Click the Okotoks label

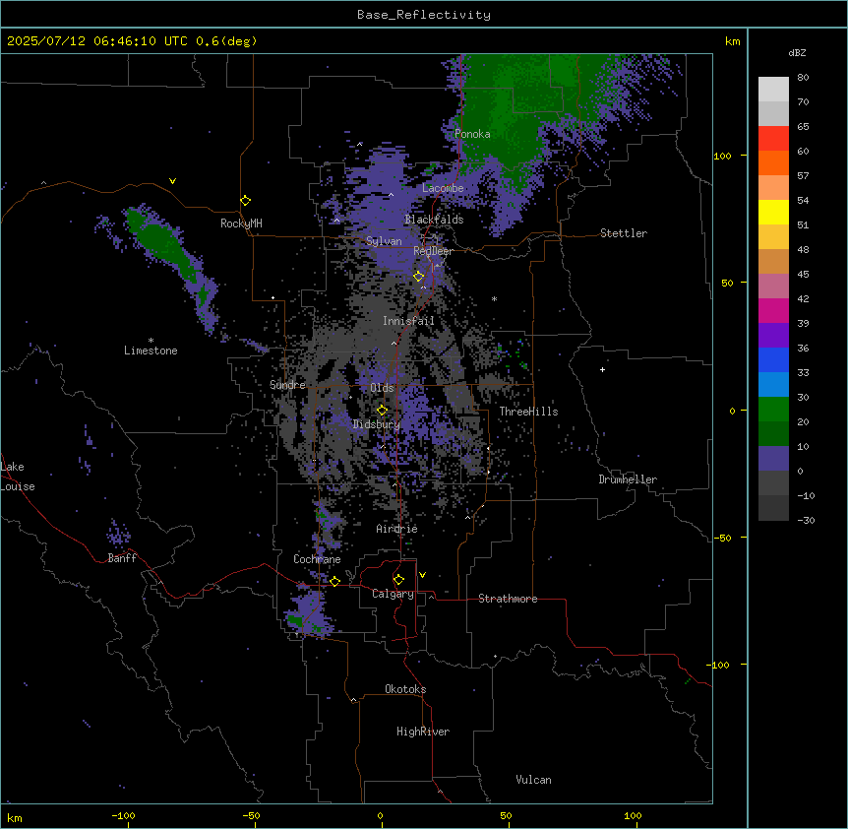click(405, 689)
